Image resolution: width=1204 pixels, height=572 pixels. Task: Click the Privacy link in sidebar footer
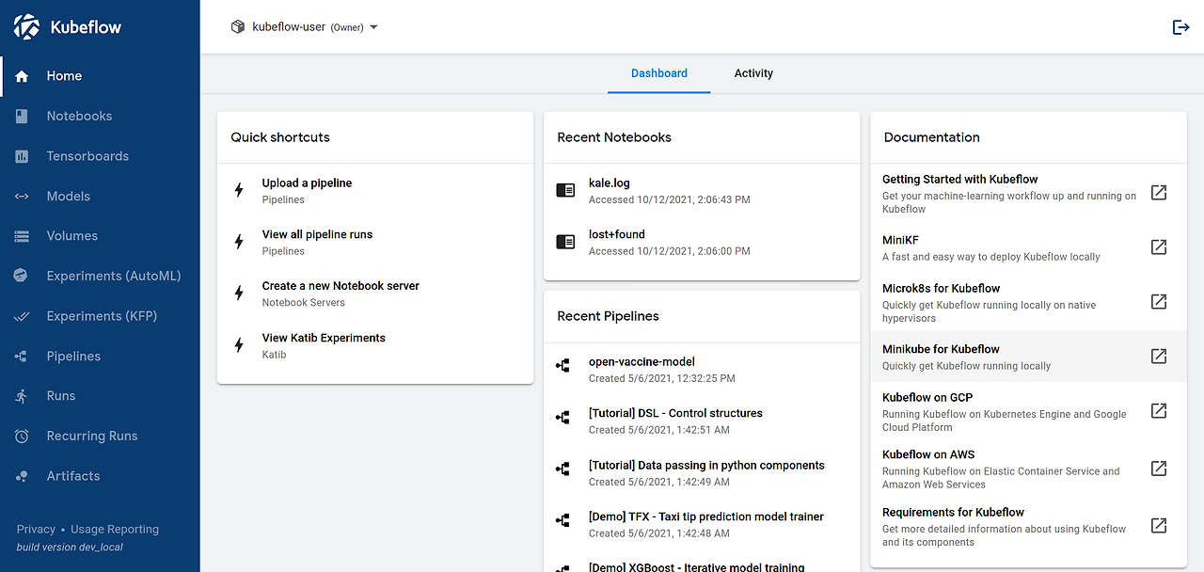[x=36, y=530]
